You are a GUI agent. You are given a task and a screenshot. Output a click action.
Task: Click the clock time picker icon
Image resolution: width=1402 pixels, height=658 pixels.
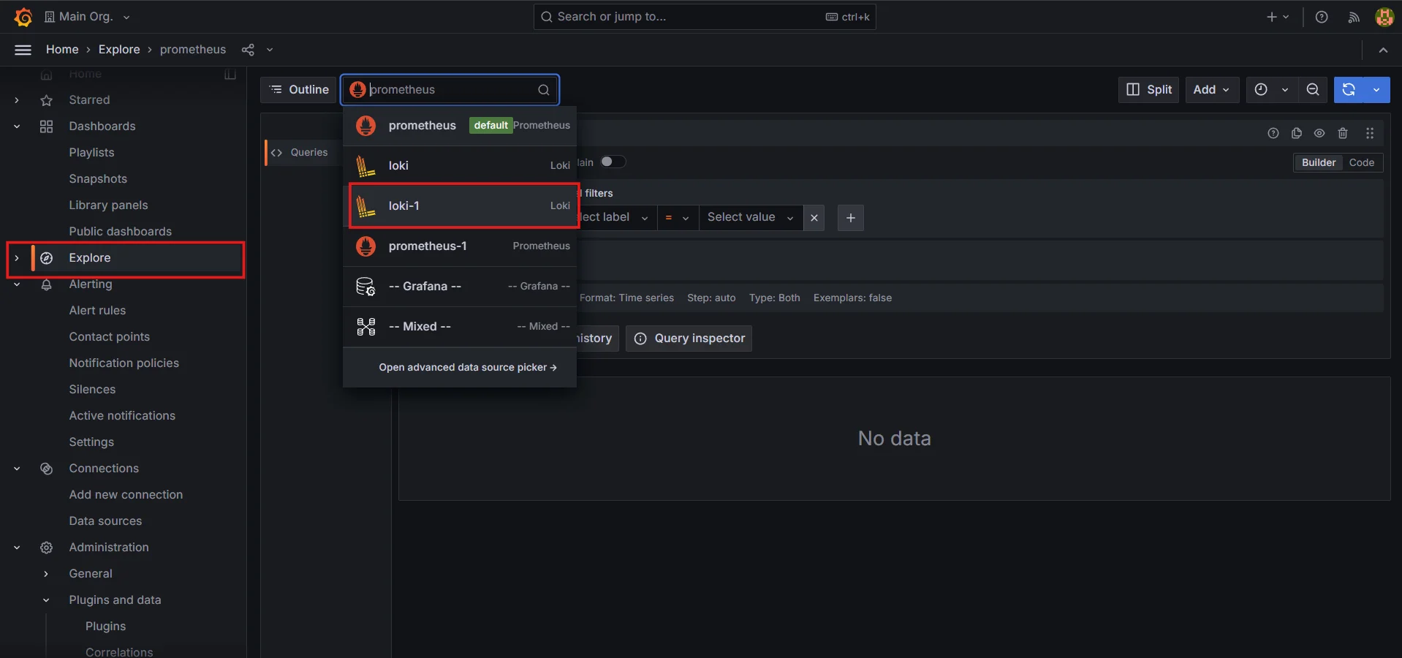(1261, 89)
